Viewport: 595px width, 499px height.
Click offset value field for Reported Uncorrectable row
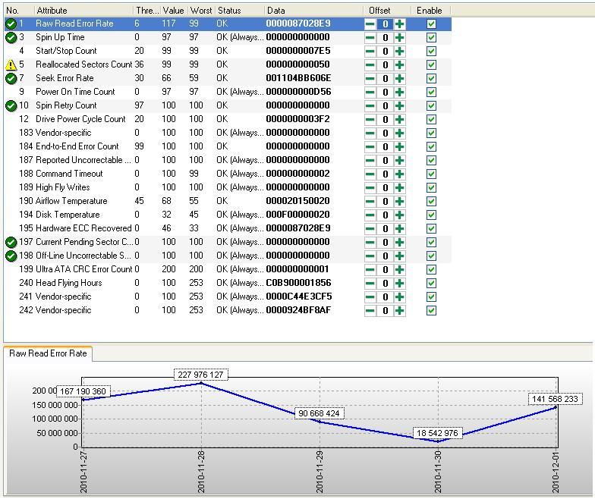pyautogui.click(x=385, y=161)
